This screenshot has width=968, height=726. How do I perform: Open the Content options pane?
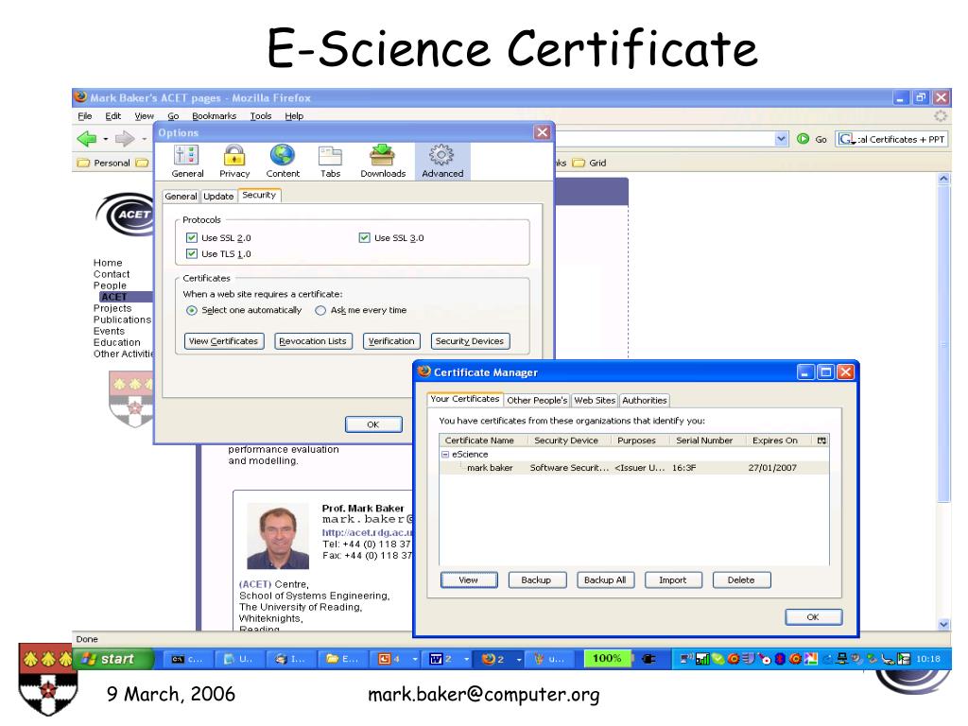(283, 162)
